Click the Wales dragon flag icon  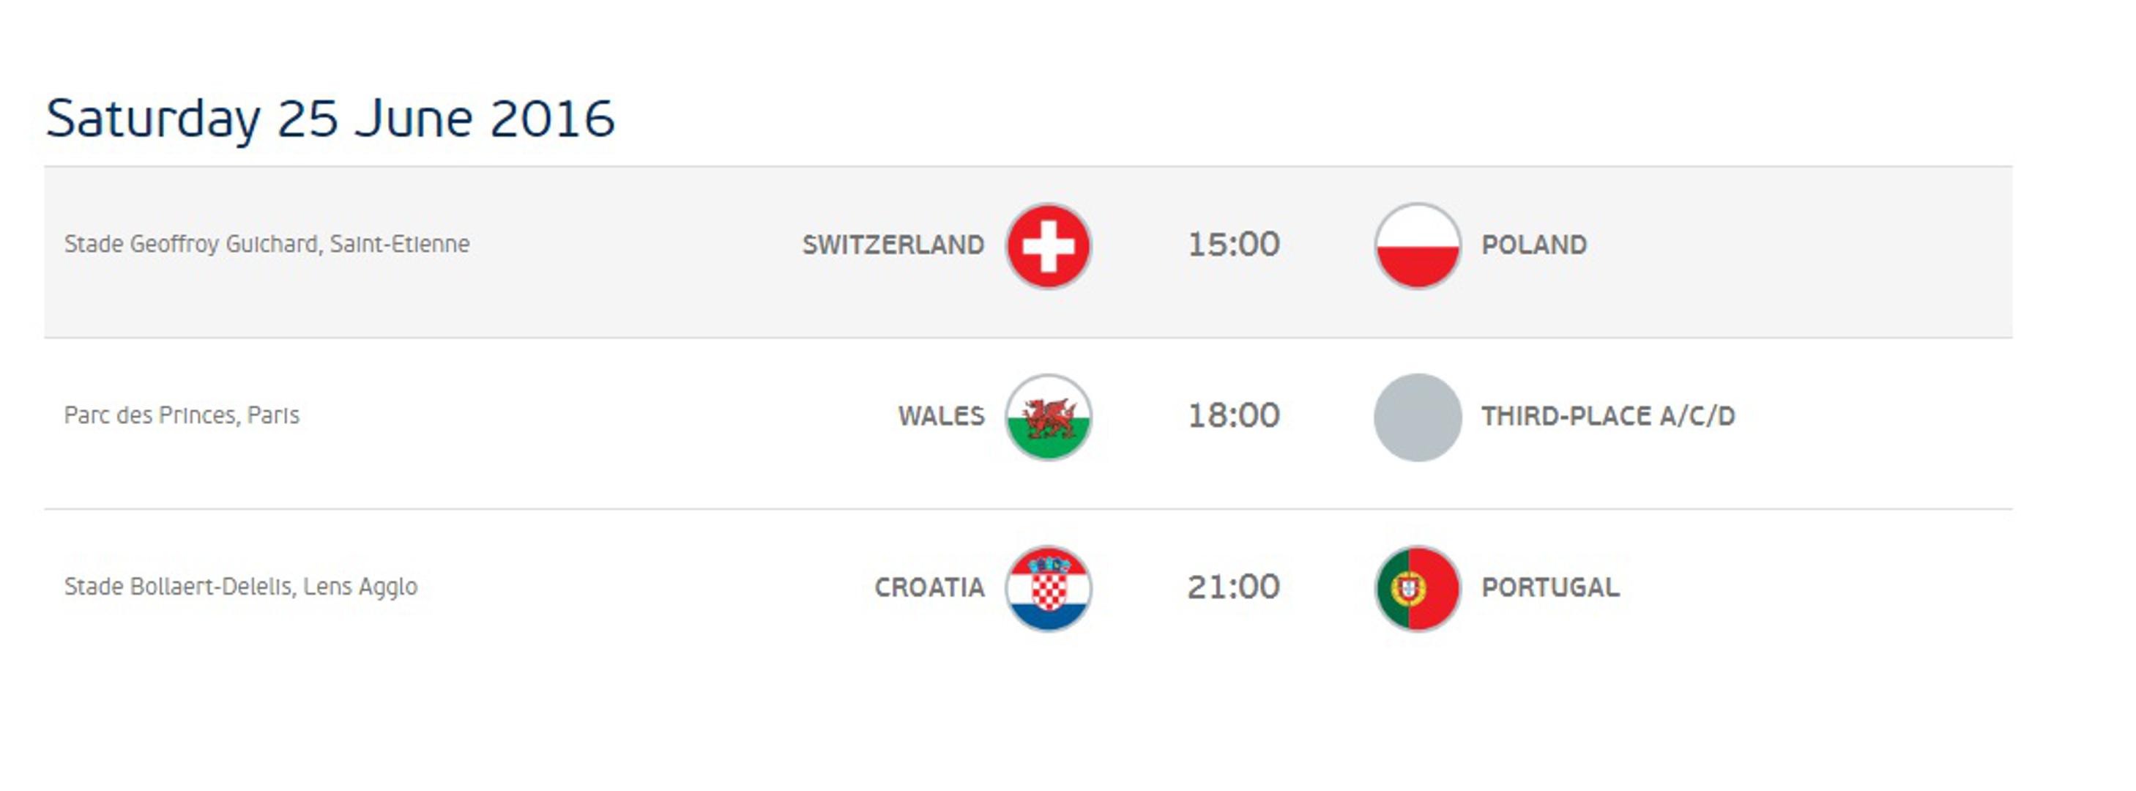pos(1048,416)
